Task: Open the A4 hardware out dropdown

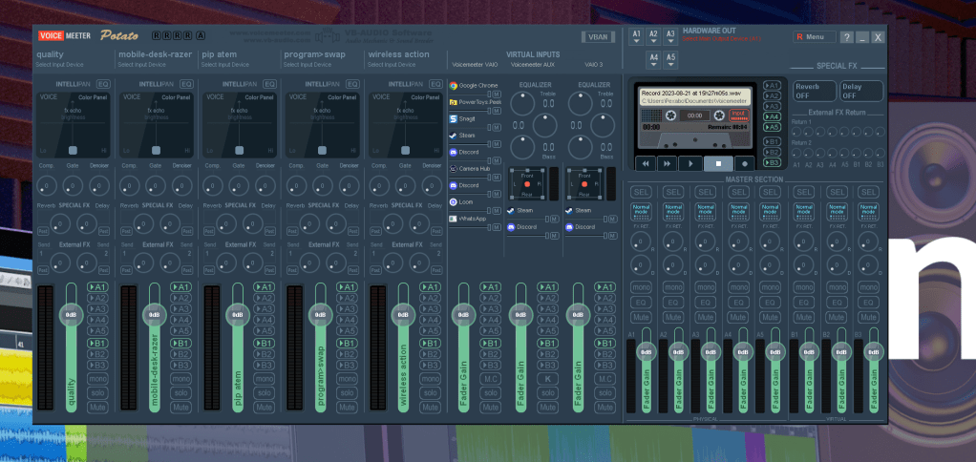Action: tap(653, 60)
